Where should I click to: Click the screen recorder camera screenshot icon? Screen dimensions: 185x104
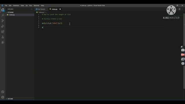pos(183,50)
